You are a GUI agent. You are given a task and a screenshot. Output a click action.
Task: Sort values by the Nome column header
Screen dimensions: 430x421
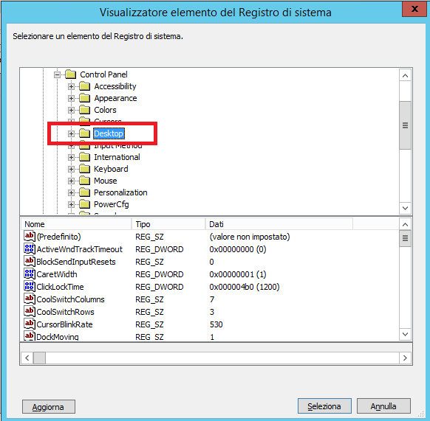(x=76, y=224)
